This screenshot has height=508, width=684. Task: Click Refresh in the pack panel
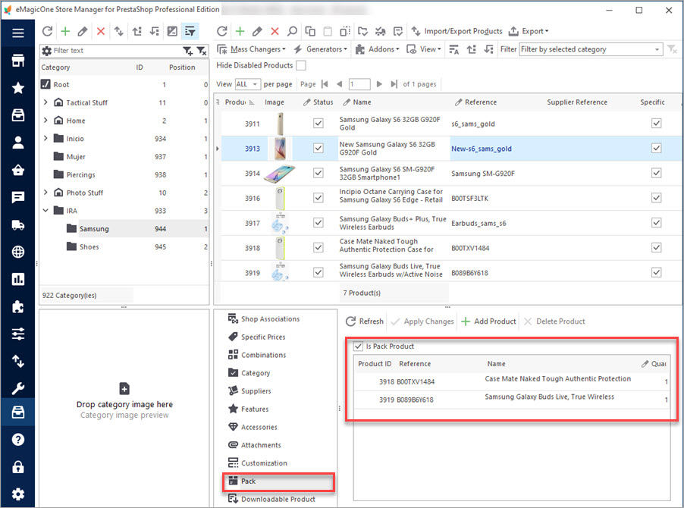tap(364, 321)
